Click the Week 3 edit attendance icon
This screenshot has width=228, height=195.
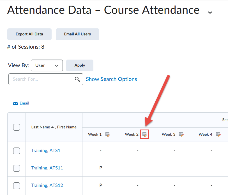click(181, 135)
